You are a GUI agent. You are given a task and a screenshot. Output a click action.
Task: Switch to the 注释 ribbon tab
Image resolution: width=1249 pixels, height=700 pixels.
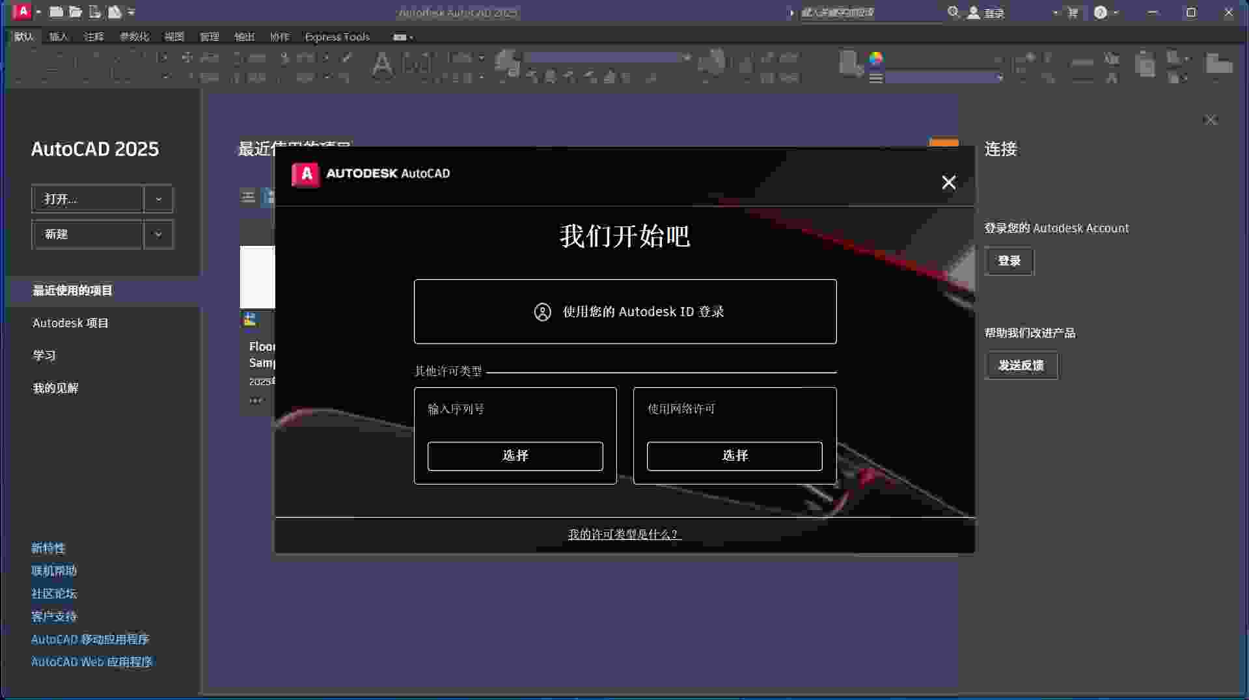point(94,37)
